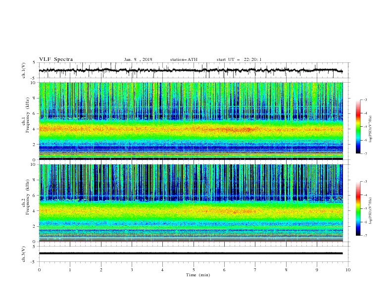The height and width of the screenshot is (303, 392).
Task: Select the log(PSD) label beside ch.1 colorbar
Action: 371,129
